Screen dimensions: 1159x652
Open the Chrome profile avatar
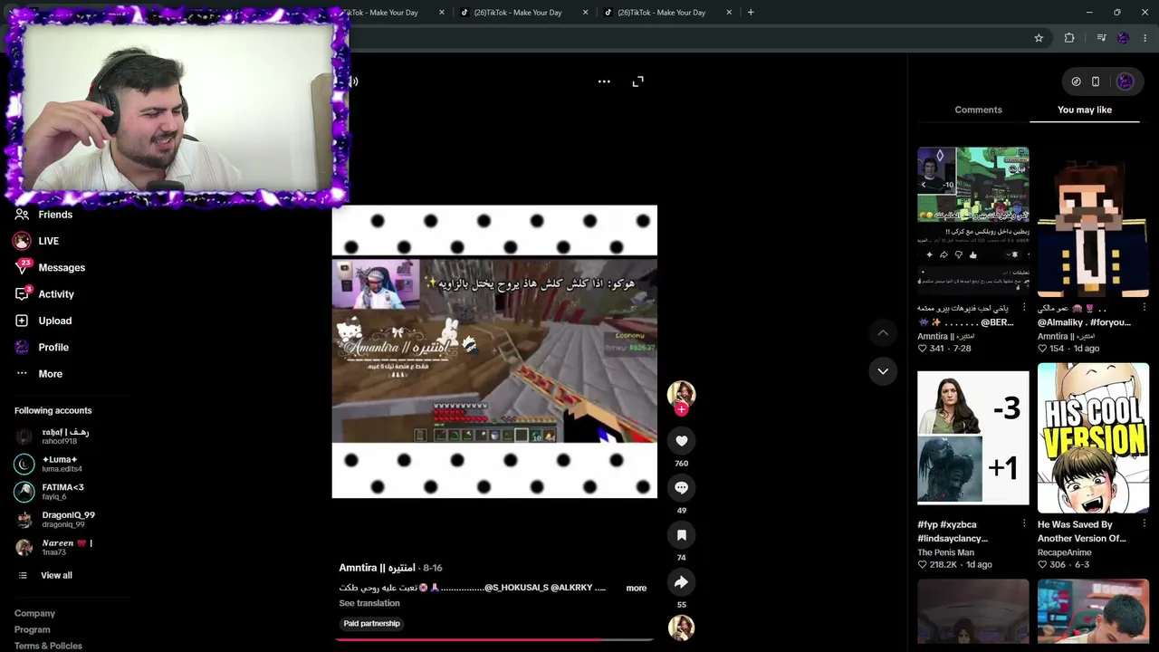(x=1124, y=38)
